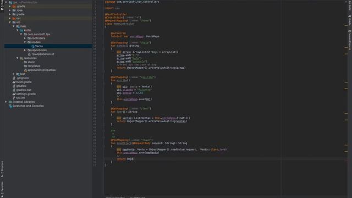Click the tpv module icon
Screen dimensions: 352x198
pos(10,2)
